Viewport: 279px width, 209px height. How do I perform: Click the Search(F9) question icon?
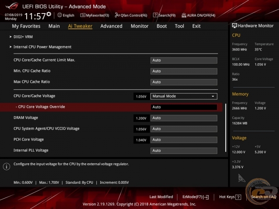tap(155, 15)
